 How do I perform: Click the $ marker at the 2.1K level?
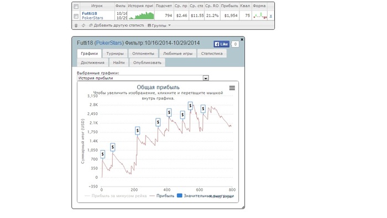click(158, 122)
